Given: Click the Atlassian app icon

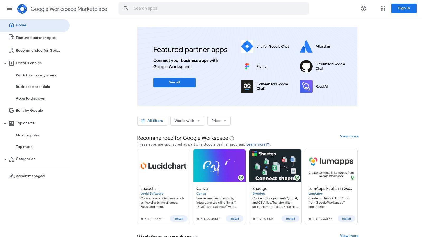Looking at the screenshot, I should pos(306,46).
